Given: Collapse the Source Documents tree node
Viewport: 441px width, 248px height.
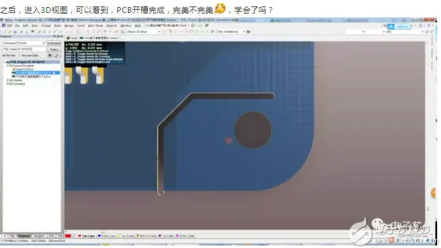Looking at the screenshot, I should click(x=8, y=65).
